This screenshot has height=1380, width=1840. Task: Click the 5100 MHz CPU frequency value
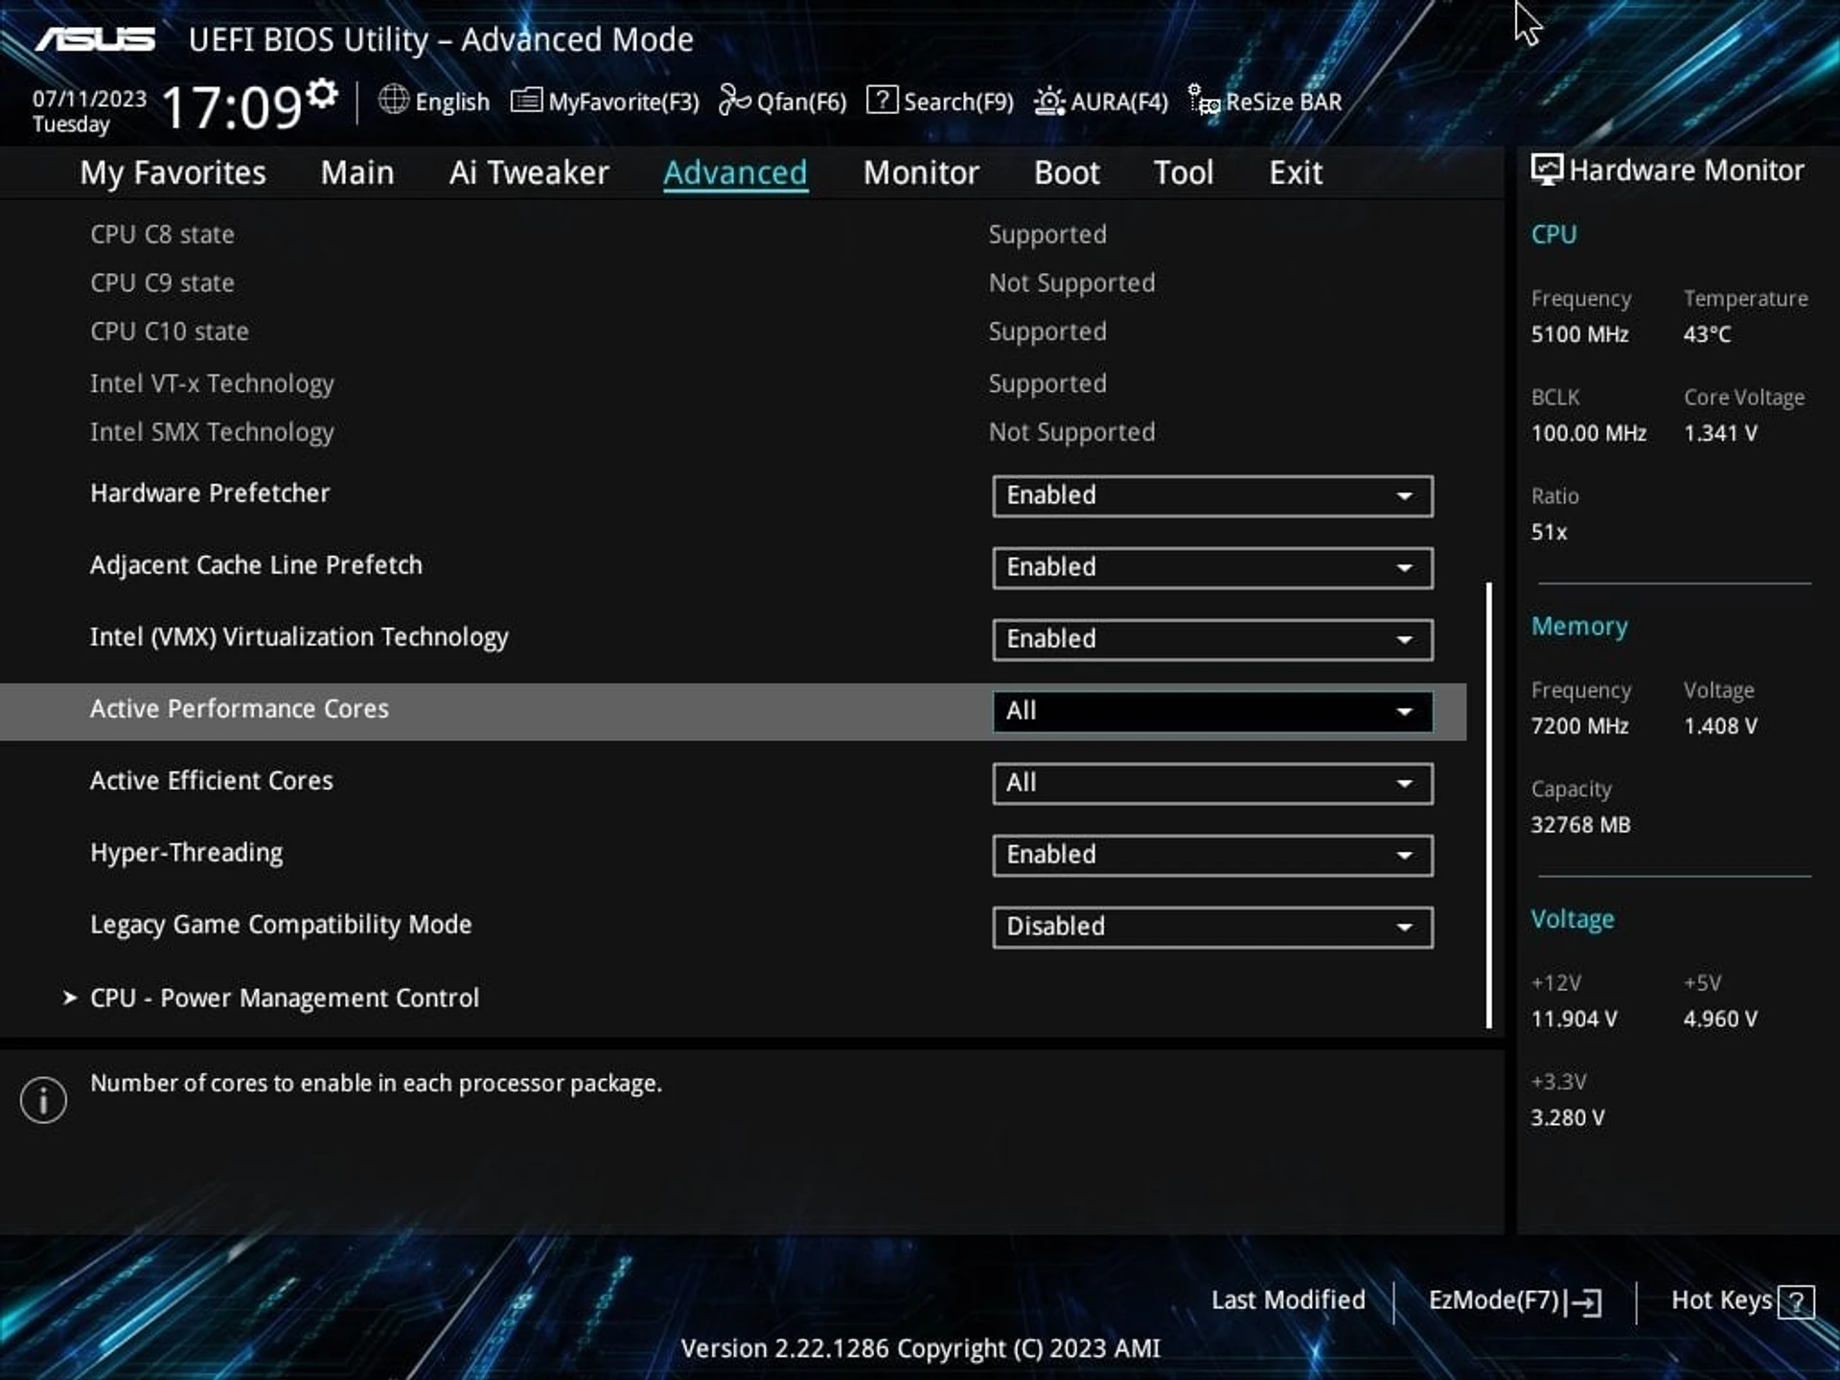[x=1579, y=334]
